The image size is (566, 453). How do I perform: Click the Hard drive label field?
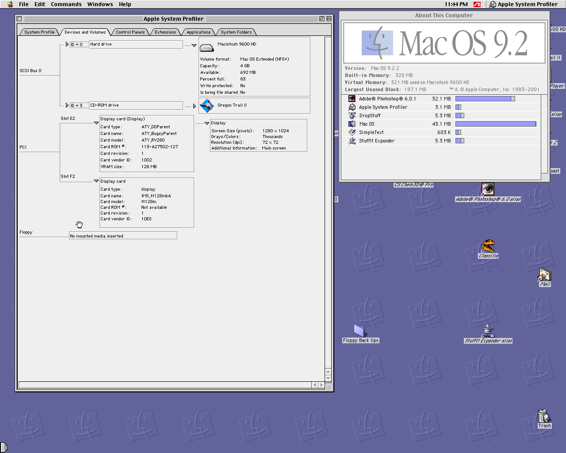136,44
